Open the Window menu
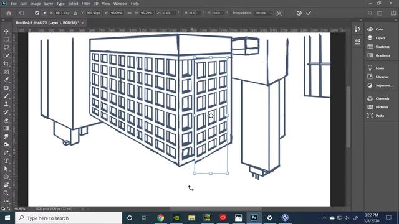This screenshot has width=399, height=224. (x=120, y=4)
